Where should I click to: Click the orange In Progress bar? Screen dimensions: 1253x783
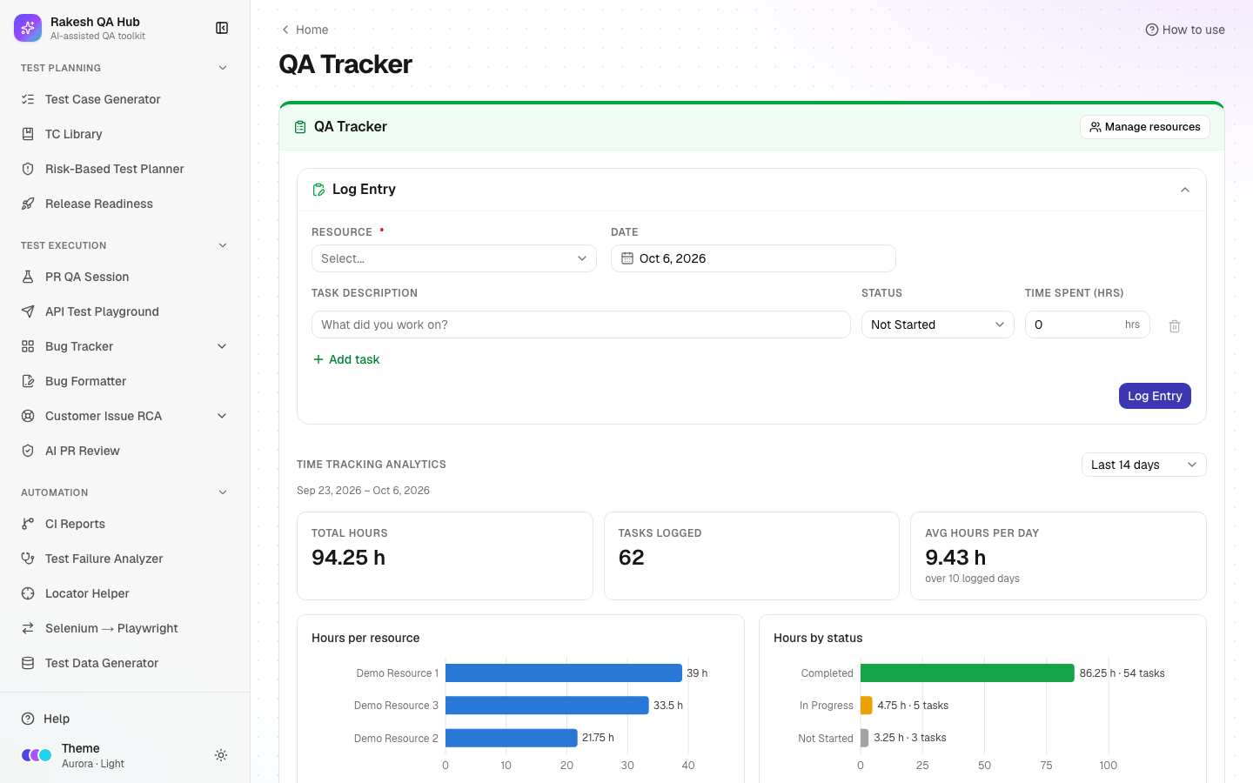click(867, 706)
